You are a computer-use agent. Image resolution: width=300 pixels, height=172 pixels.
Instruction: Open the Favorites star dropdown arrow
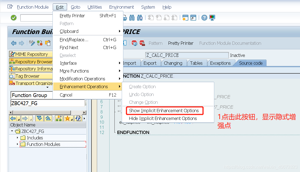tap(72, 120)
